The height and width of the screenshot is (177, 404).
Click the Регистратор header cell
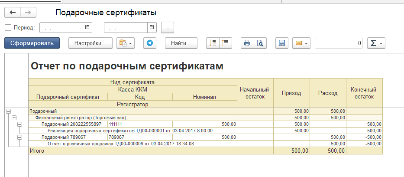click(133, 104)
